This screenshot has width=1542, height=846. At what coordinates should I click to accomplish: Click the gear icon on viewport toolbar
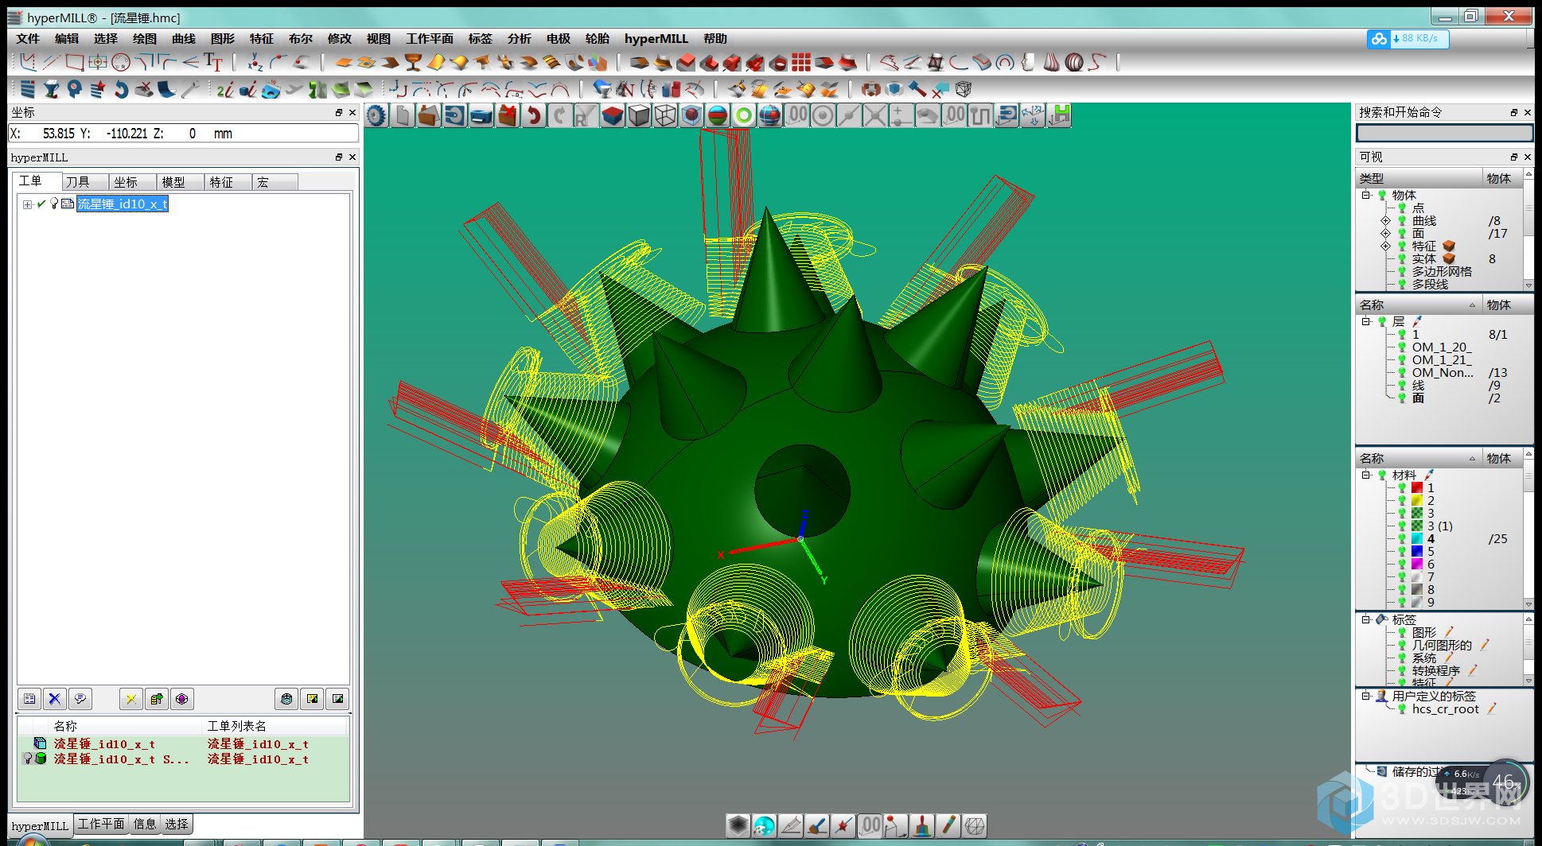tap(377, 116)
